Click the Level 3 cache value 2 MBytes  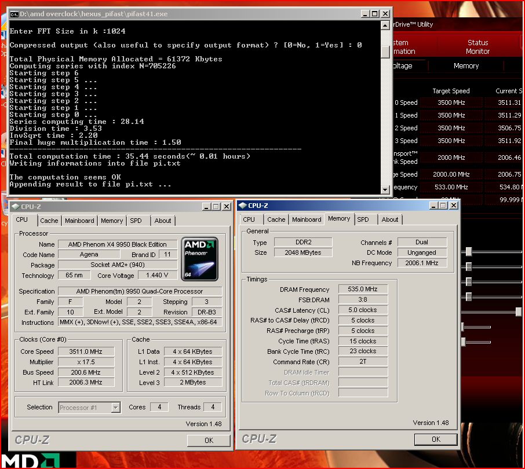[193, 382]
